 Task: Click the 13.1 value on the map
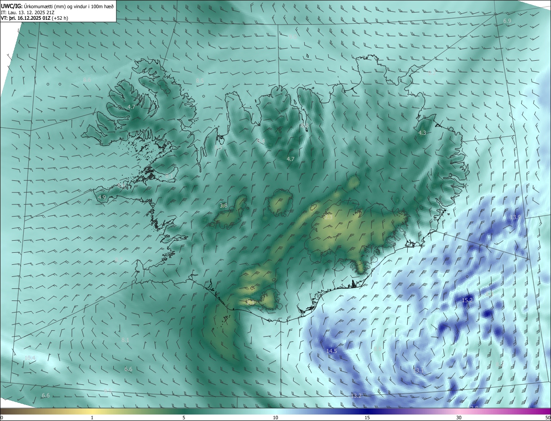point(418,370)
